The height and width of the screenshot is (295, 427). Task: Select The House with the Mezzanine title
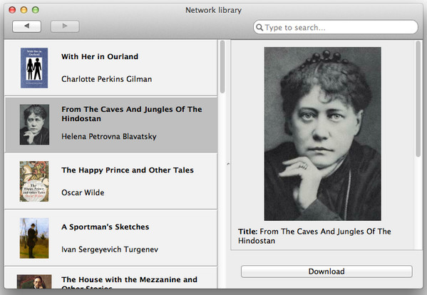129,283
